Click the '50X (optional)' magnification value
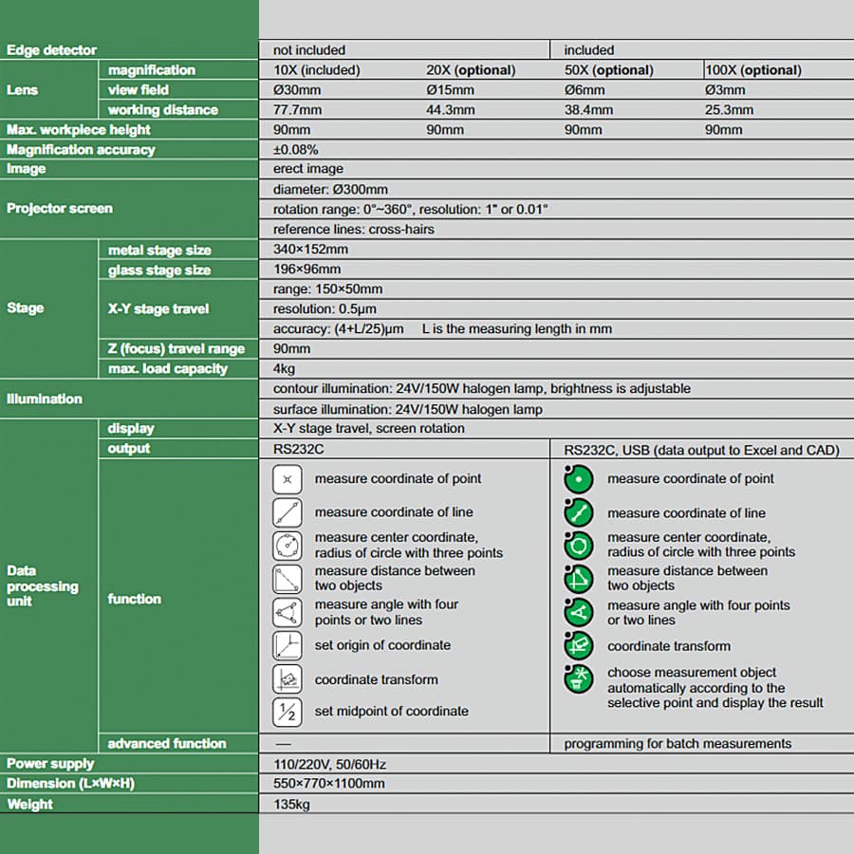854x854 pixels. (609, 70)
